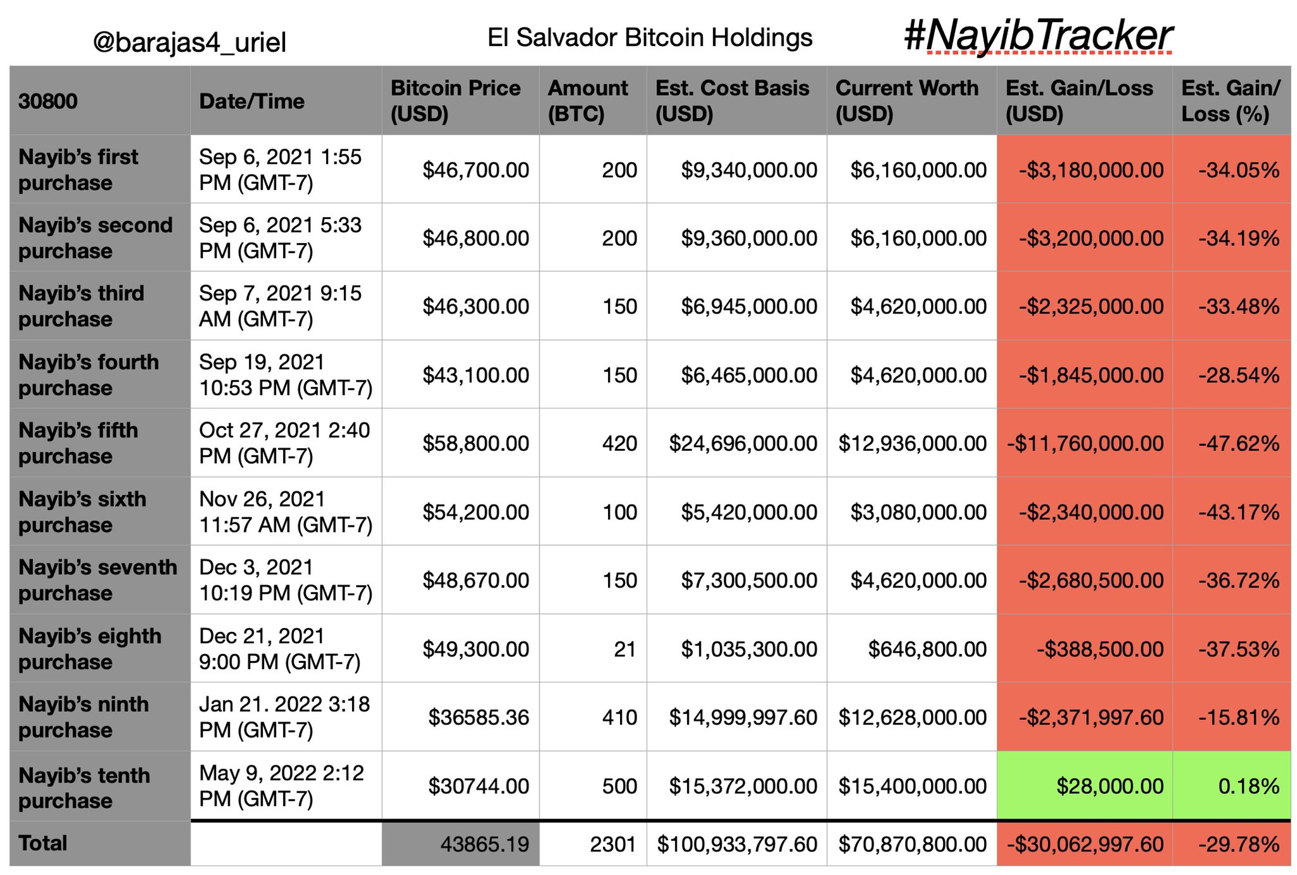
Task: Click the Est. Cost Basis (USD) header
Action: [x=733, y=101]
